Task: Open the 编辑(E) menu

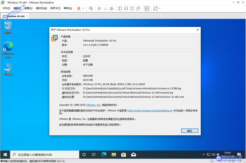Action: point(17,8)
